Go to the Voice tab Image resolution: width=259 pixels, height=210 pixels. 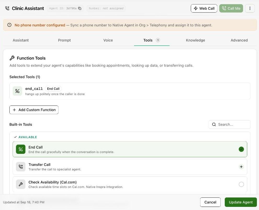pyautogui.click(x=108, y=40)
